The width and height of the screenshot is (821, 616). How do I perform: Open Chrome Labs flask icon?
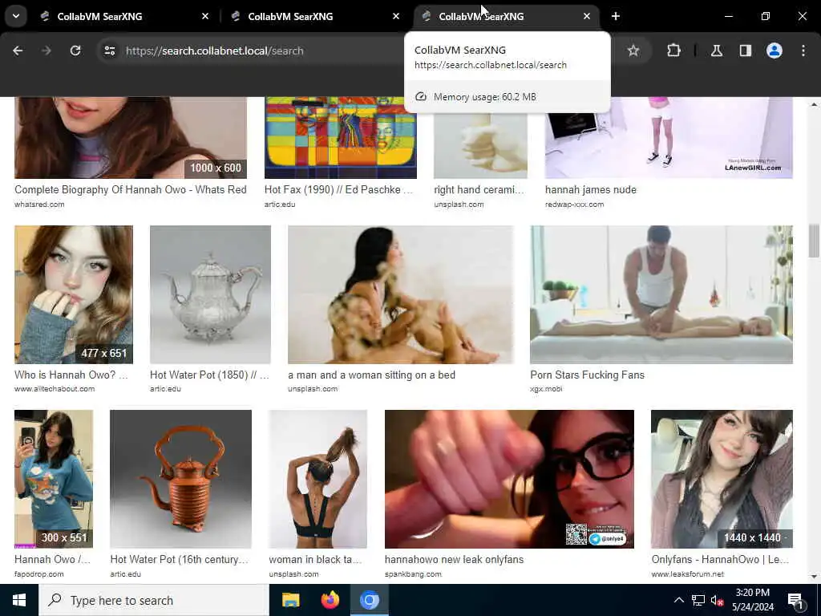pyautogui.click(x=717, y=51)
